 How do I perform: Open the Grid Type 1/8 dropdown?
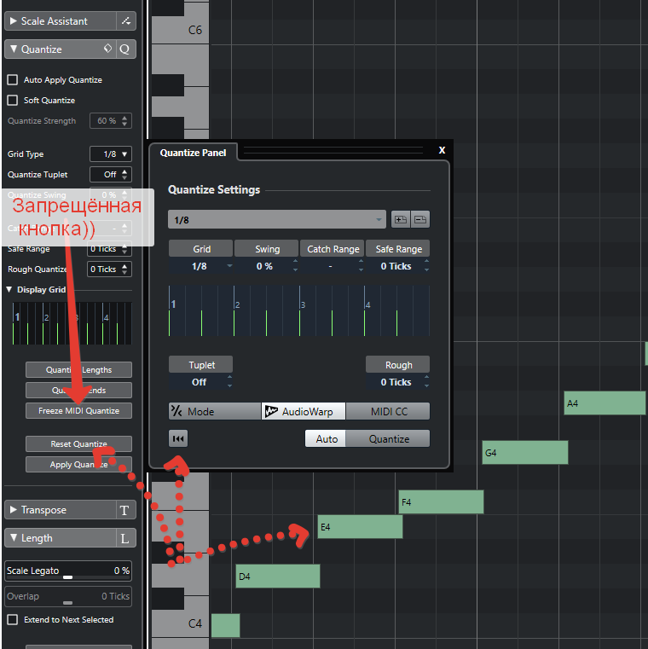(111, 154)
